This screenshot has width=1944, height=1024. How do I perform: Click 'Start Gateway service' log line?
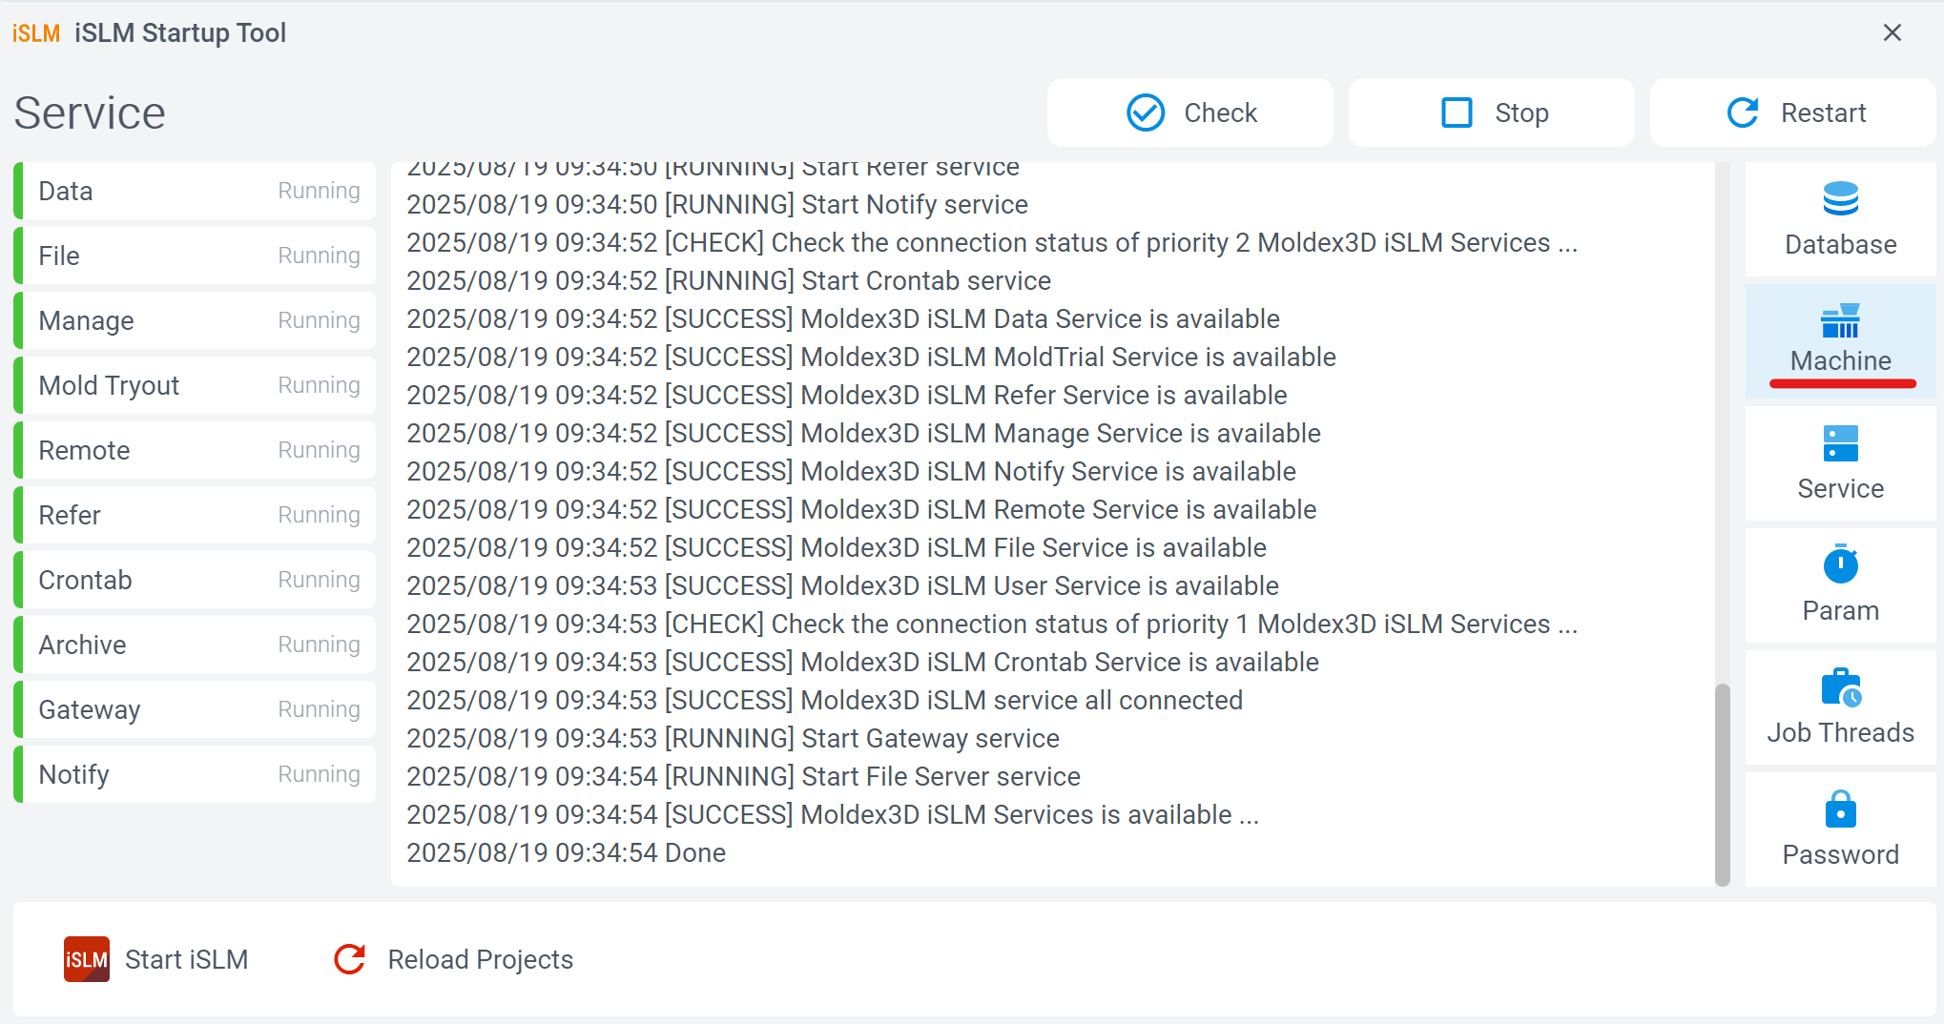click(733, 738)
